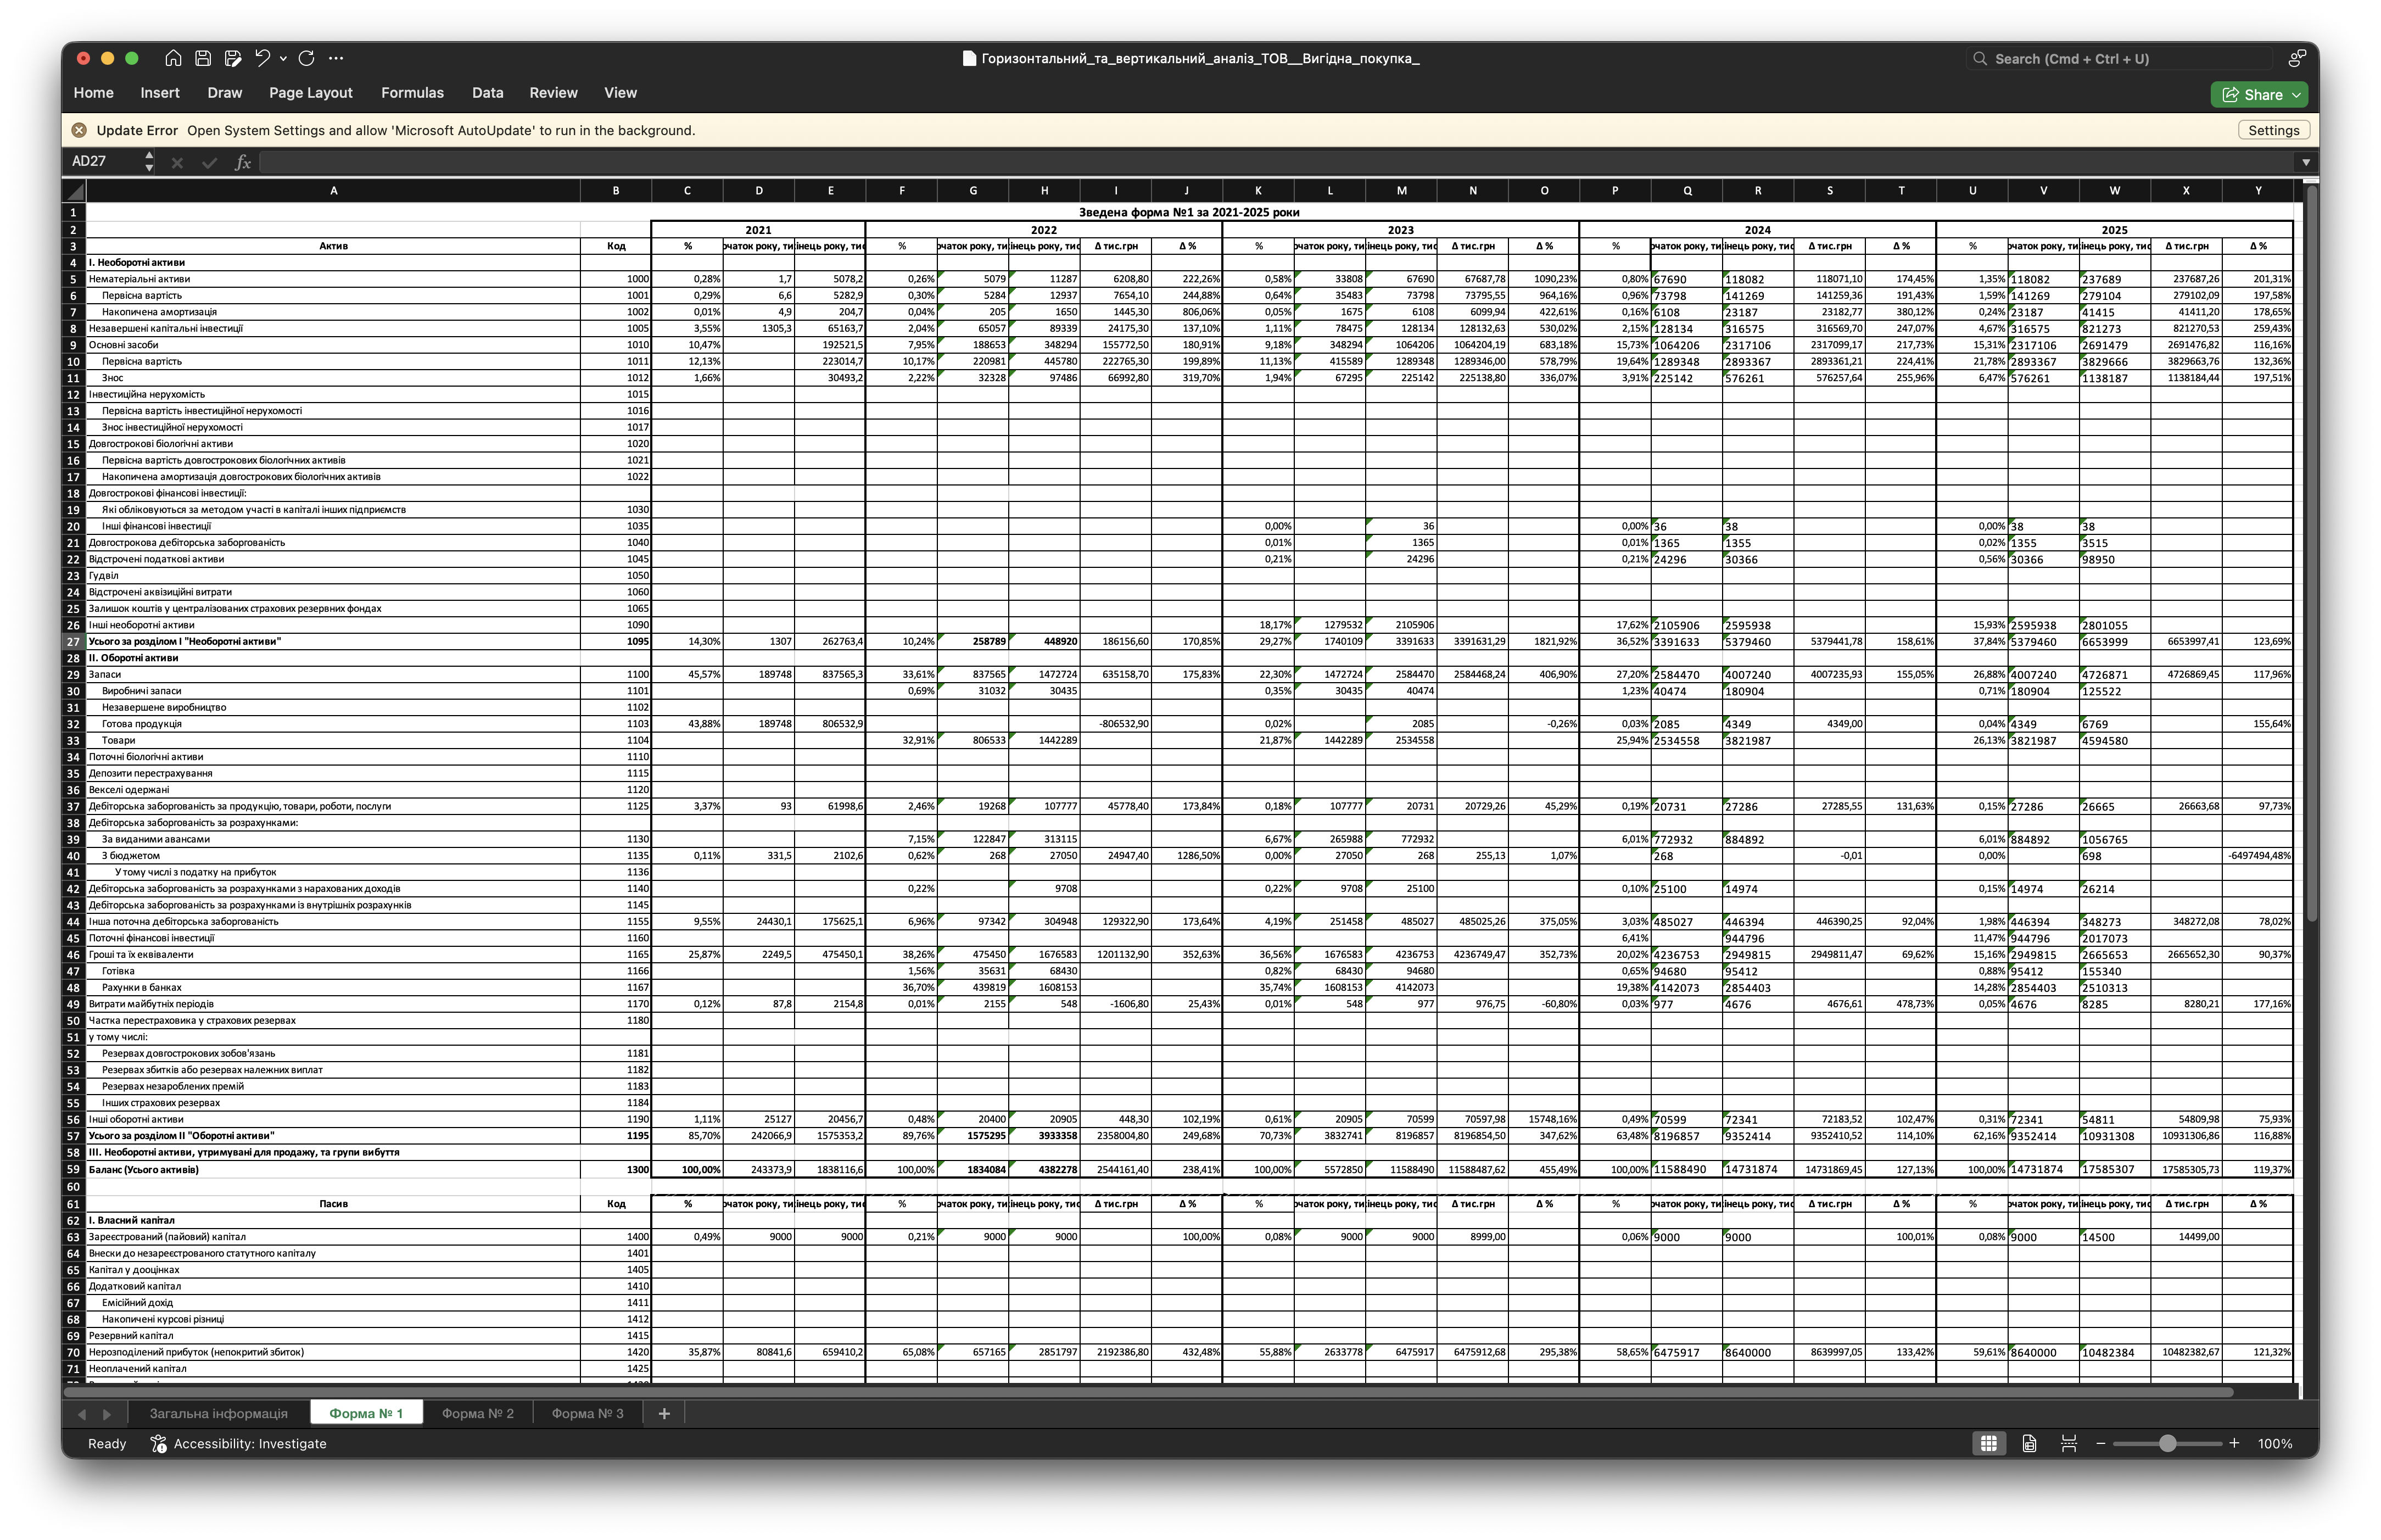This screenshot has height=1540, width=2381.
Task: Add a new sheet with plus button
Action: (664, 1413)
